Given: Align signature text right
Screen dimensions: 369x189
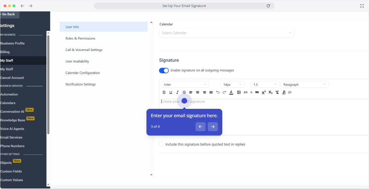Looking at the screenshot, I should click(204, 92).
